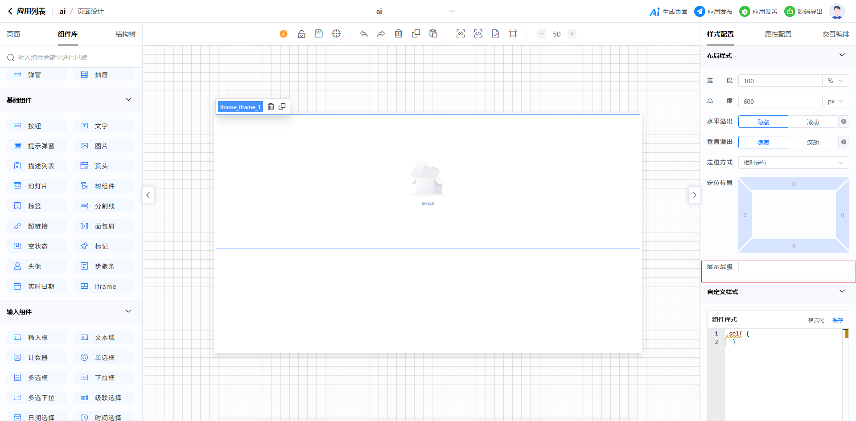Viewport: 856px width, 421px height.
Task: Set vertical overflow to 滚动
Action: coord(812,143)
